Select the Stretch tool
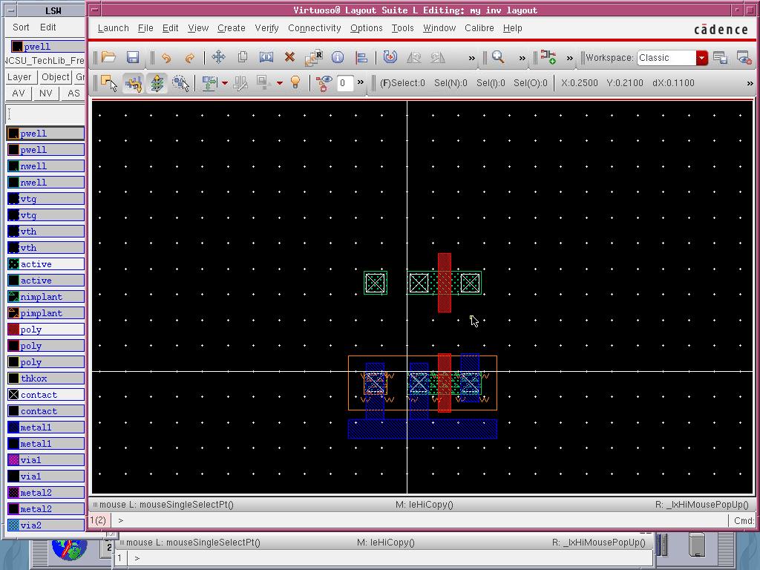Screen dimensions: 760x570 click(266, 57)
